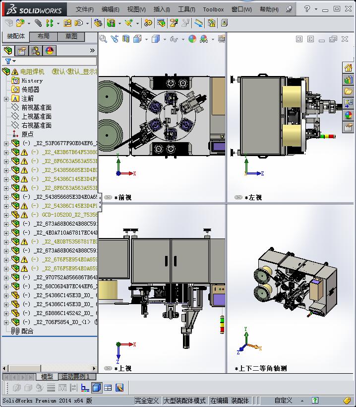356x407 pixels.
Task: Expand the 注解 annotations node
Action: [6, 99]
